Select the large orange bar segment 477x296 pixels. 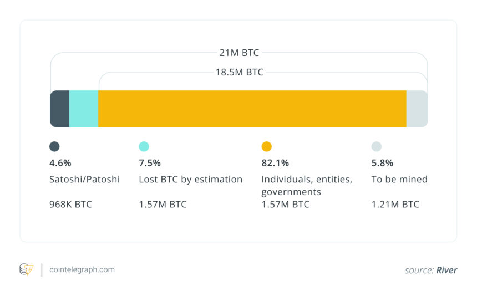click(252, 109)
